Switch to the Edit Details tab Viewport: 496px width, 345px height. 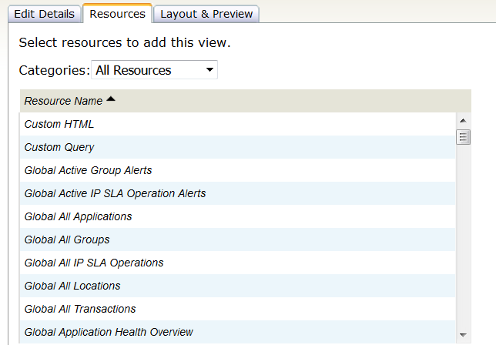coord(45,14)
